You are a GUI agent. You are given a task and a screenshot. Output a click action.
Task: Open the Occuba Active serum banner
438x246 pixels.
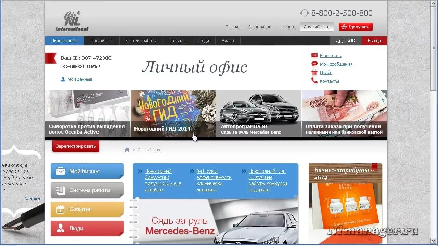(88, 113)
